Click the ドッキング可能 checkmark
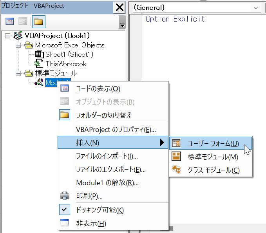The height and width of the screenshot is (233, 266). click(65, 210)
